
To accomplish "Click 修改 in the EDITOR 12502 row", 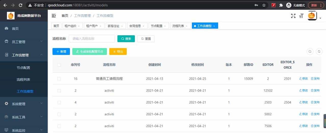I will 304,91.
